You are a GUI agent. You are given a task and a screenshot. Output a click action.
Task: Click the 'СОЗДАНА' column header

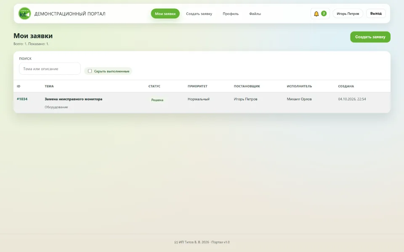(346, 86)
